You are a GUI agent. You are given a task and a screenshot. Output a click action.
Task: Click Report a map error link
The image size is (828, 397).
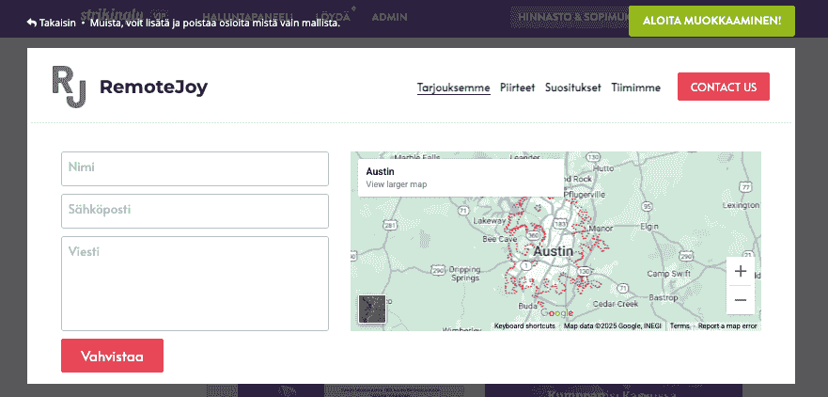pyautogui.click(x=727, y=326)
